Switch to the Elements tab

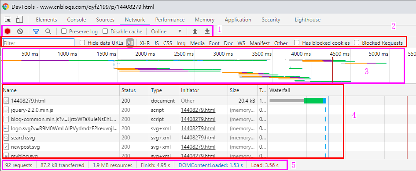tap(46, 20)
